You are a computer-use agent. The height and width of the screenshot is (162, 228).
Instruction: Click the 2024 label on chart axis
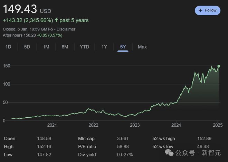(x=176, y=125)
